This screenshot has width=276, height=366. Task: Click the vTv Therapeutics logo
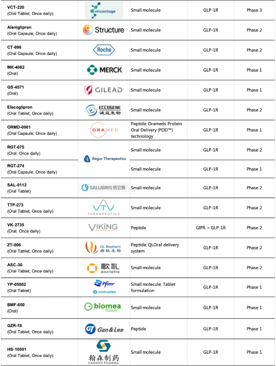tap(103, 208)
